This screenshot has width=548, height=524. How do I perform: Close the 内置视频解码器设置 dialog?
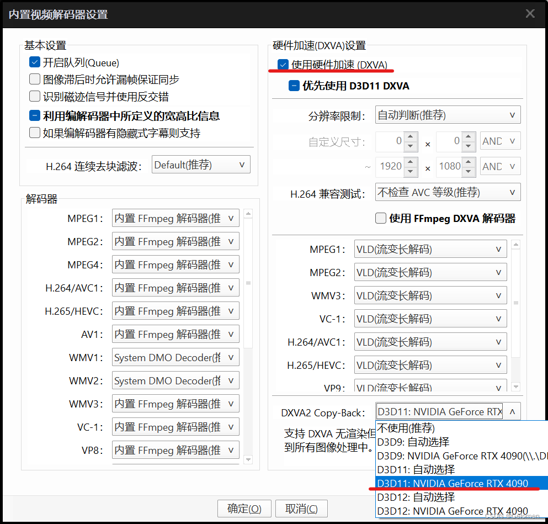529,13
